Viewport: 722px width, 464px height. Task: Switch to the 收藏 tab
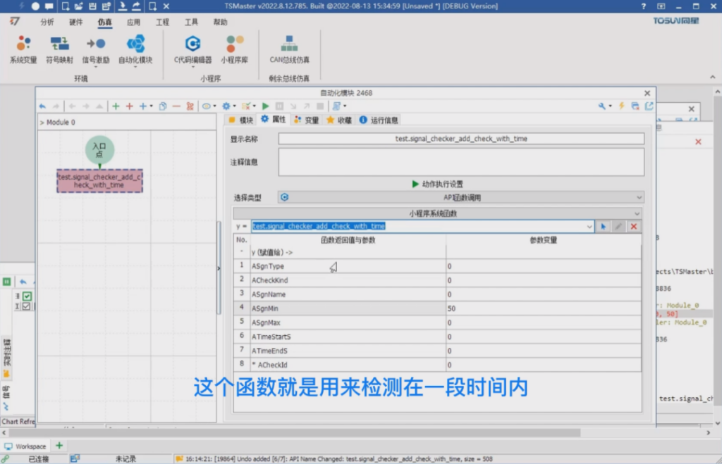point(339,120)
